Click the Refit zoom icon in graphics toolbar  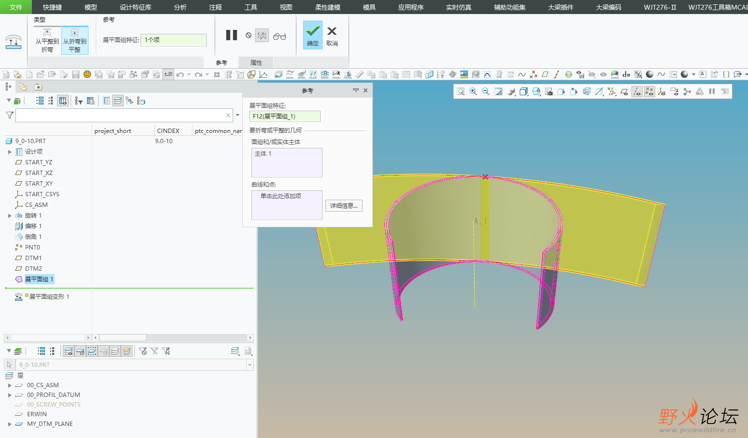click(461, 91)
